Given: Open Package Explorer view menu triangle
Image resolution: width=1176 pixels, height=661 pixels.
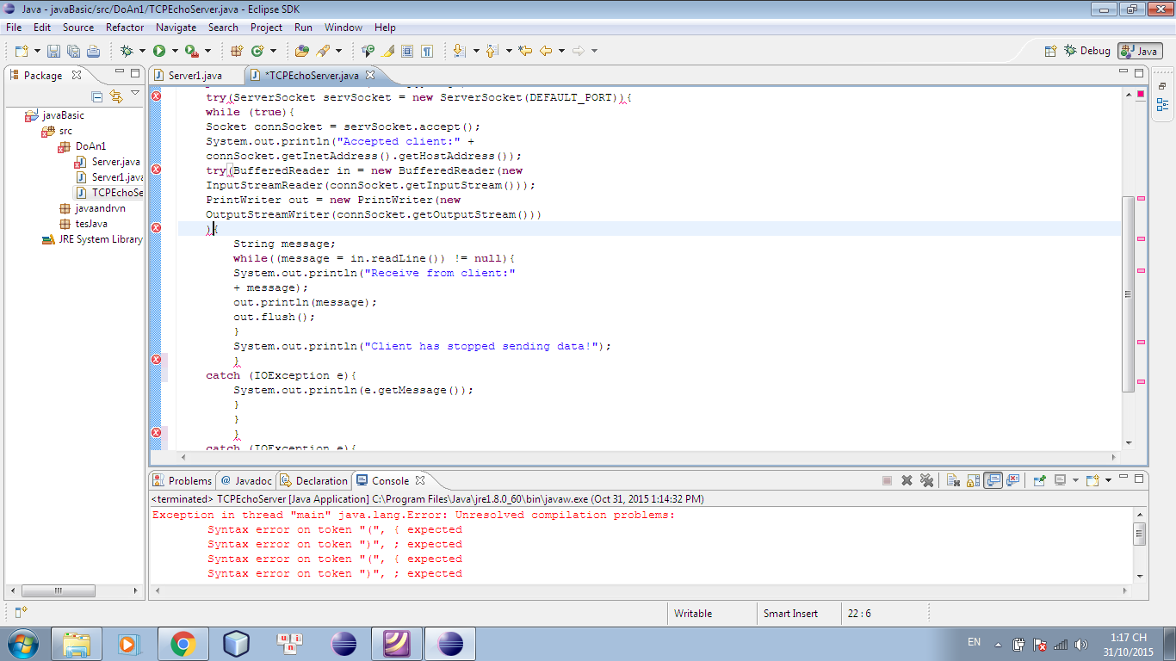Looking at the screenshot, I should [135, 93].
